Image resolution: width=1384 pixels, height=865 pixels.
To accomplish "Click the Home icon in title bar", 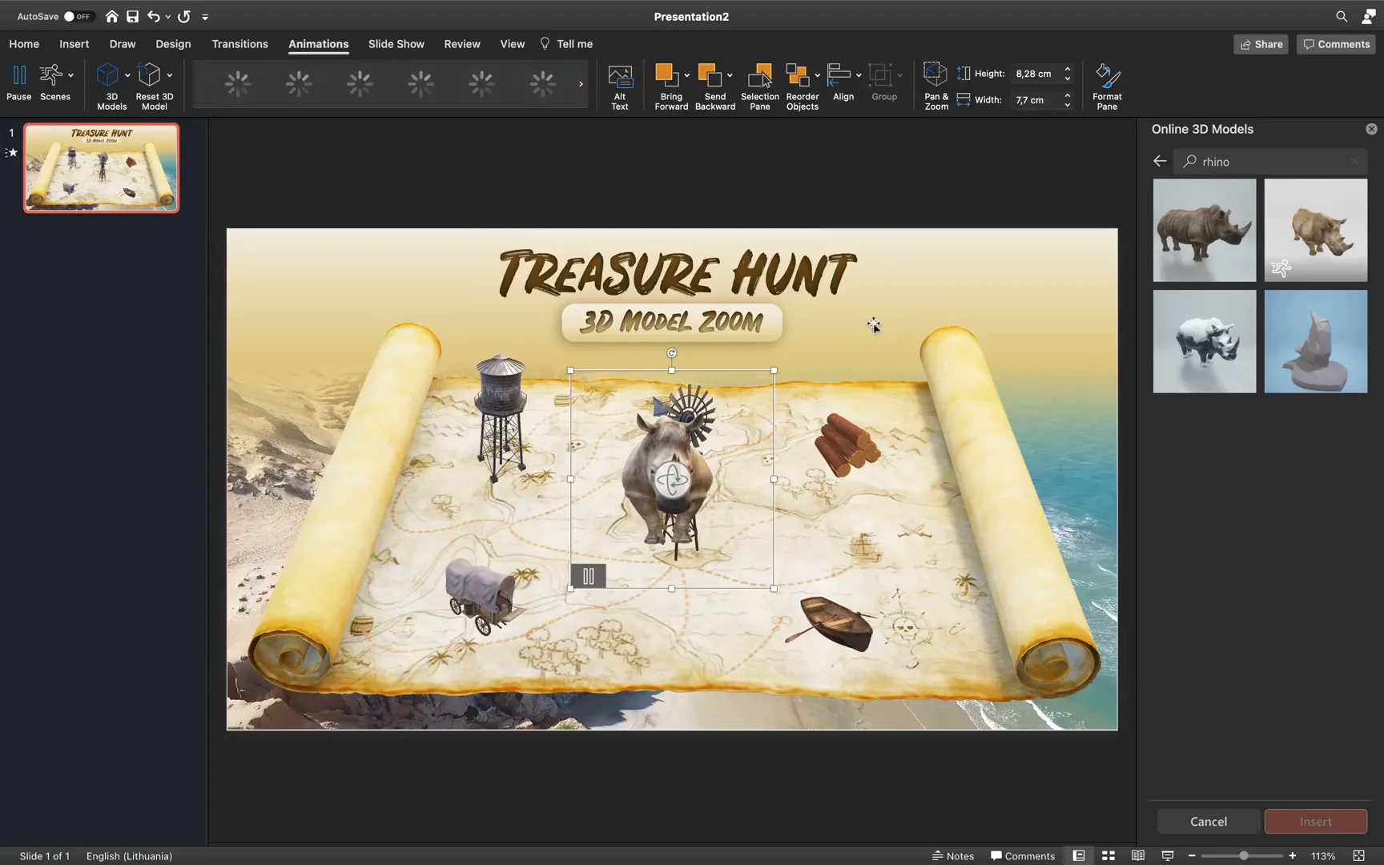I will pyautogui.click(x=112, y=16).
